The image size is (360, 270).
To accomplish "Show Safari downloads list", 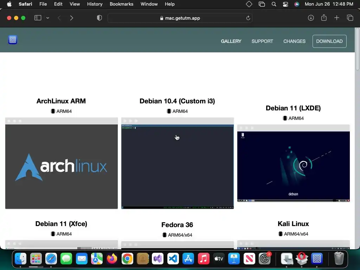I will tap(311, 18).
